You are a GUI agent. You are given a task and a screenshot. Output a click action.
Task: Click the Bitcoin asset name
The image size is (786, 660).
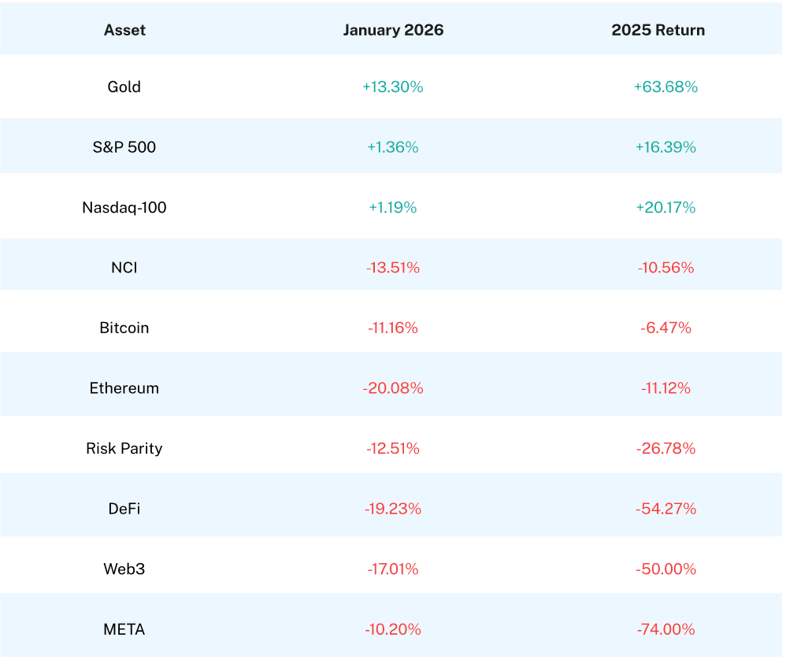coord(124,328)
